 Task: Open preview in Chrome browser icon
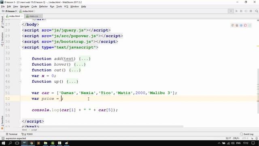[233, 25]
